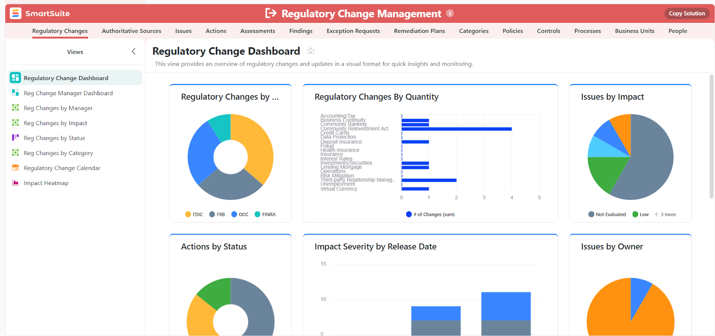Screen dimensions: 715x336
Task: Open the Business Units tab
Action: tap(635, 31)
